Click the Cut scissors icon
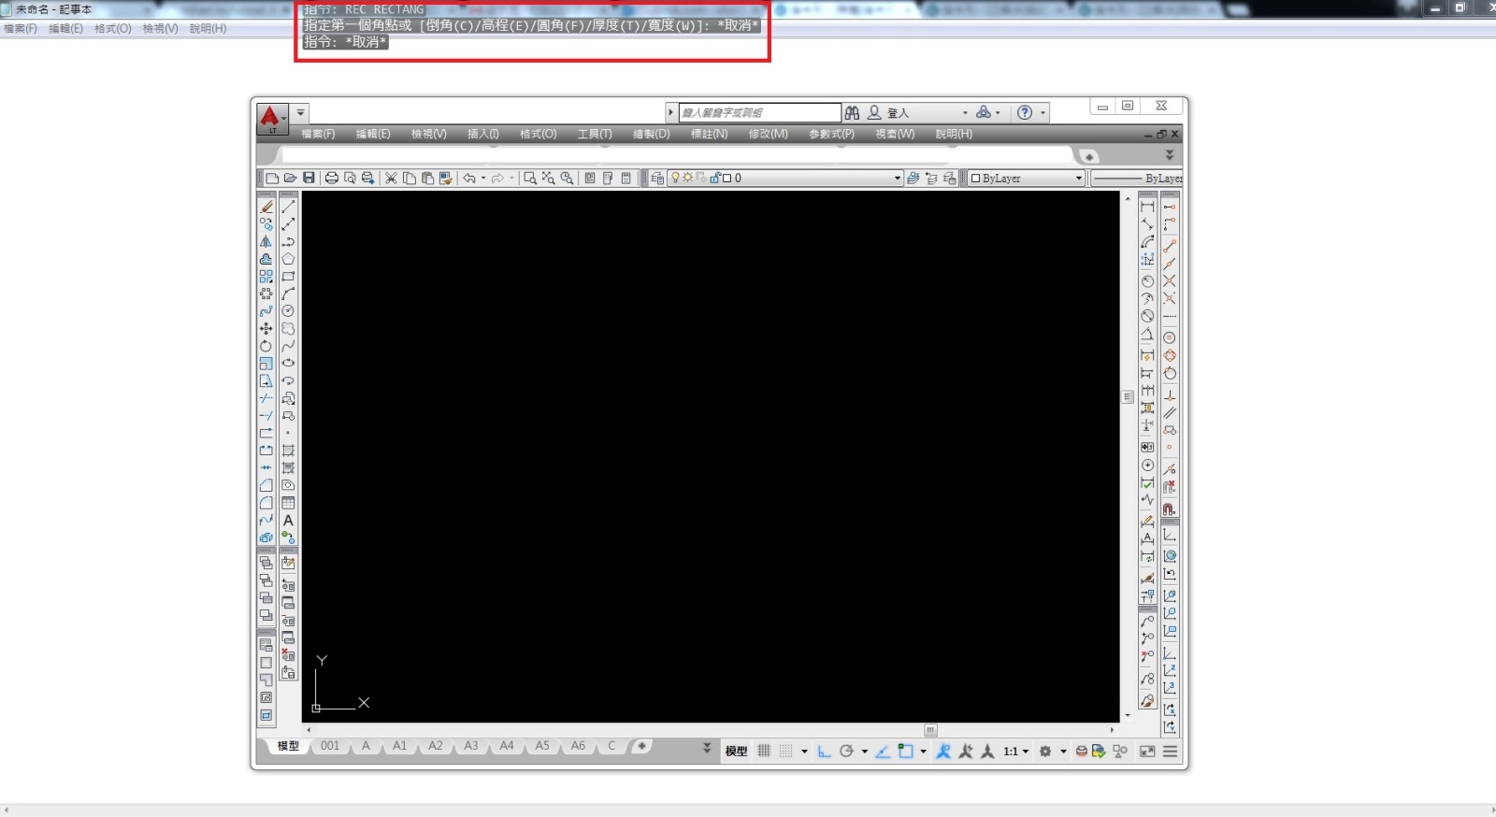 391,178
